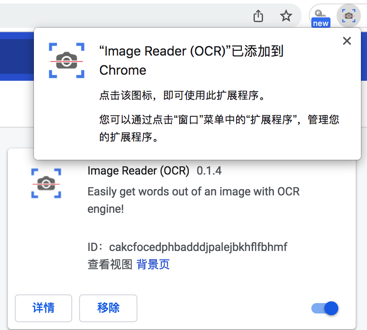
Task: Close the '已添加到 Chrome' notification popup
Action: (x=347, y=41)
